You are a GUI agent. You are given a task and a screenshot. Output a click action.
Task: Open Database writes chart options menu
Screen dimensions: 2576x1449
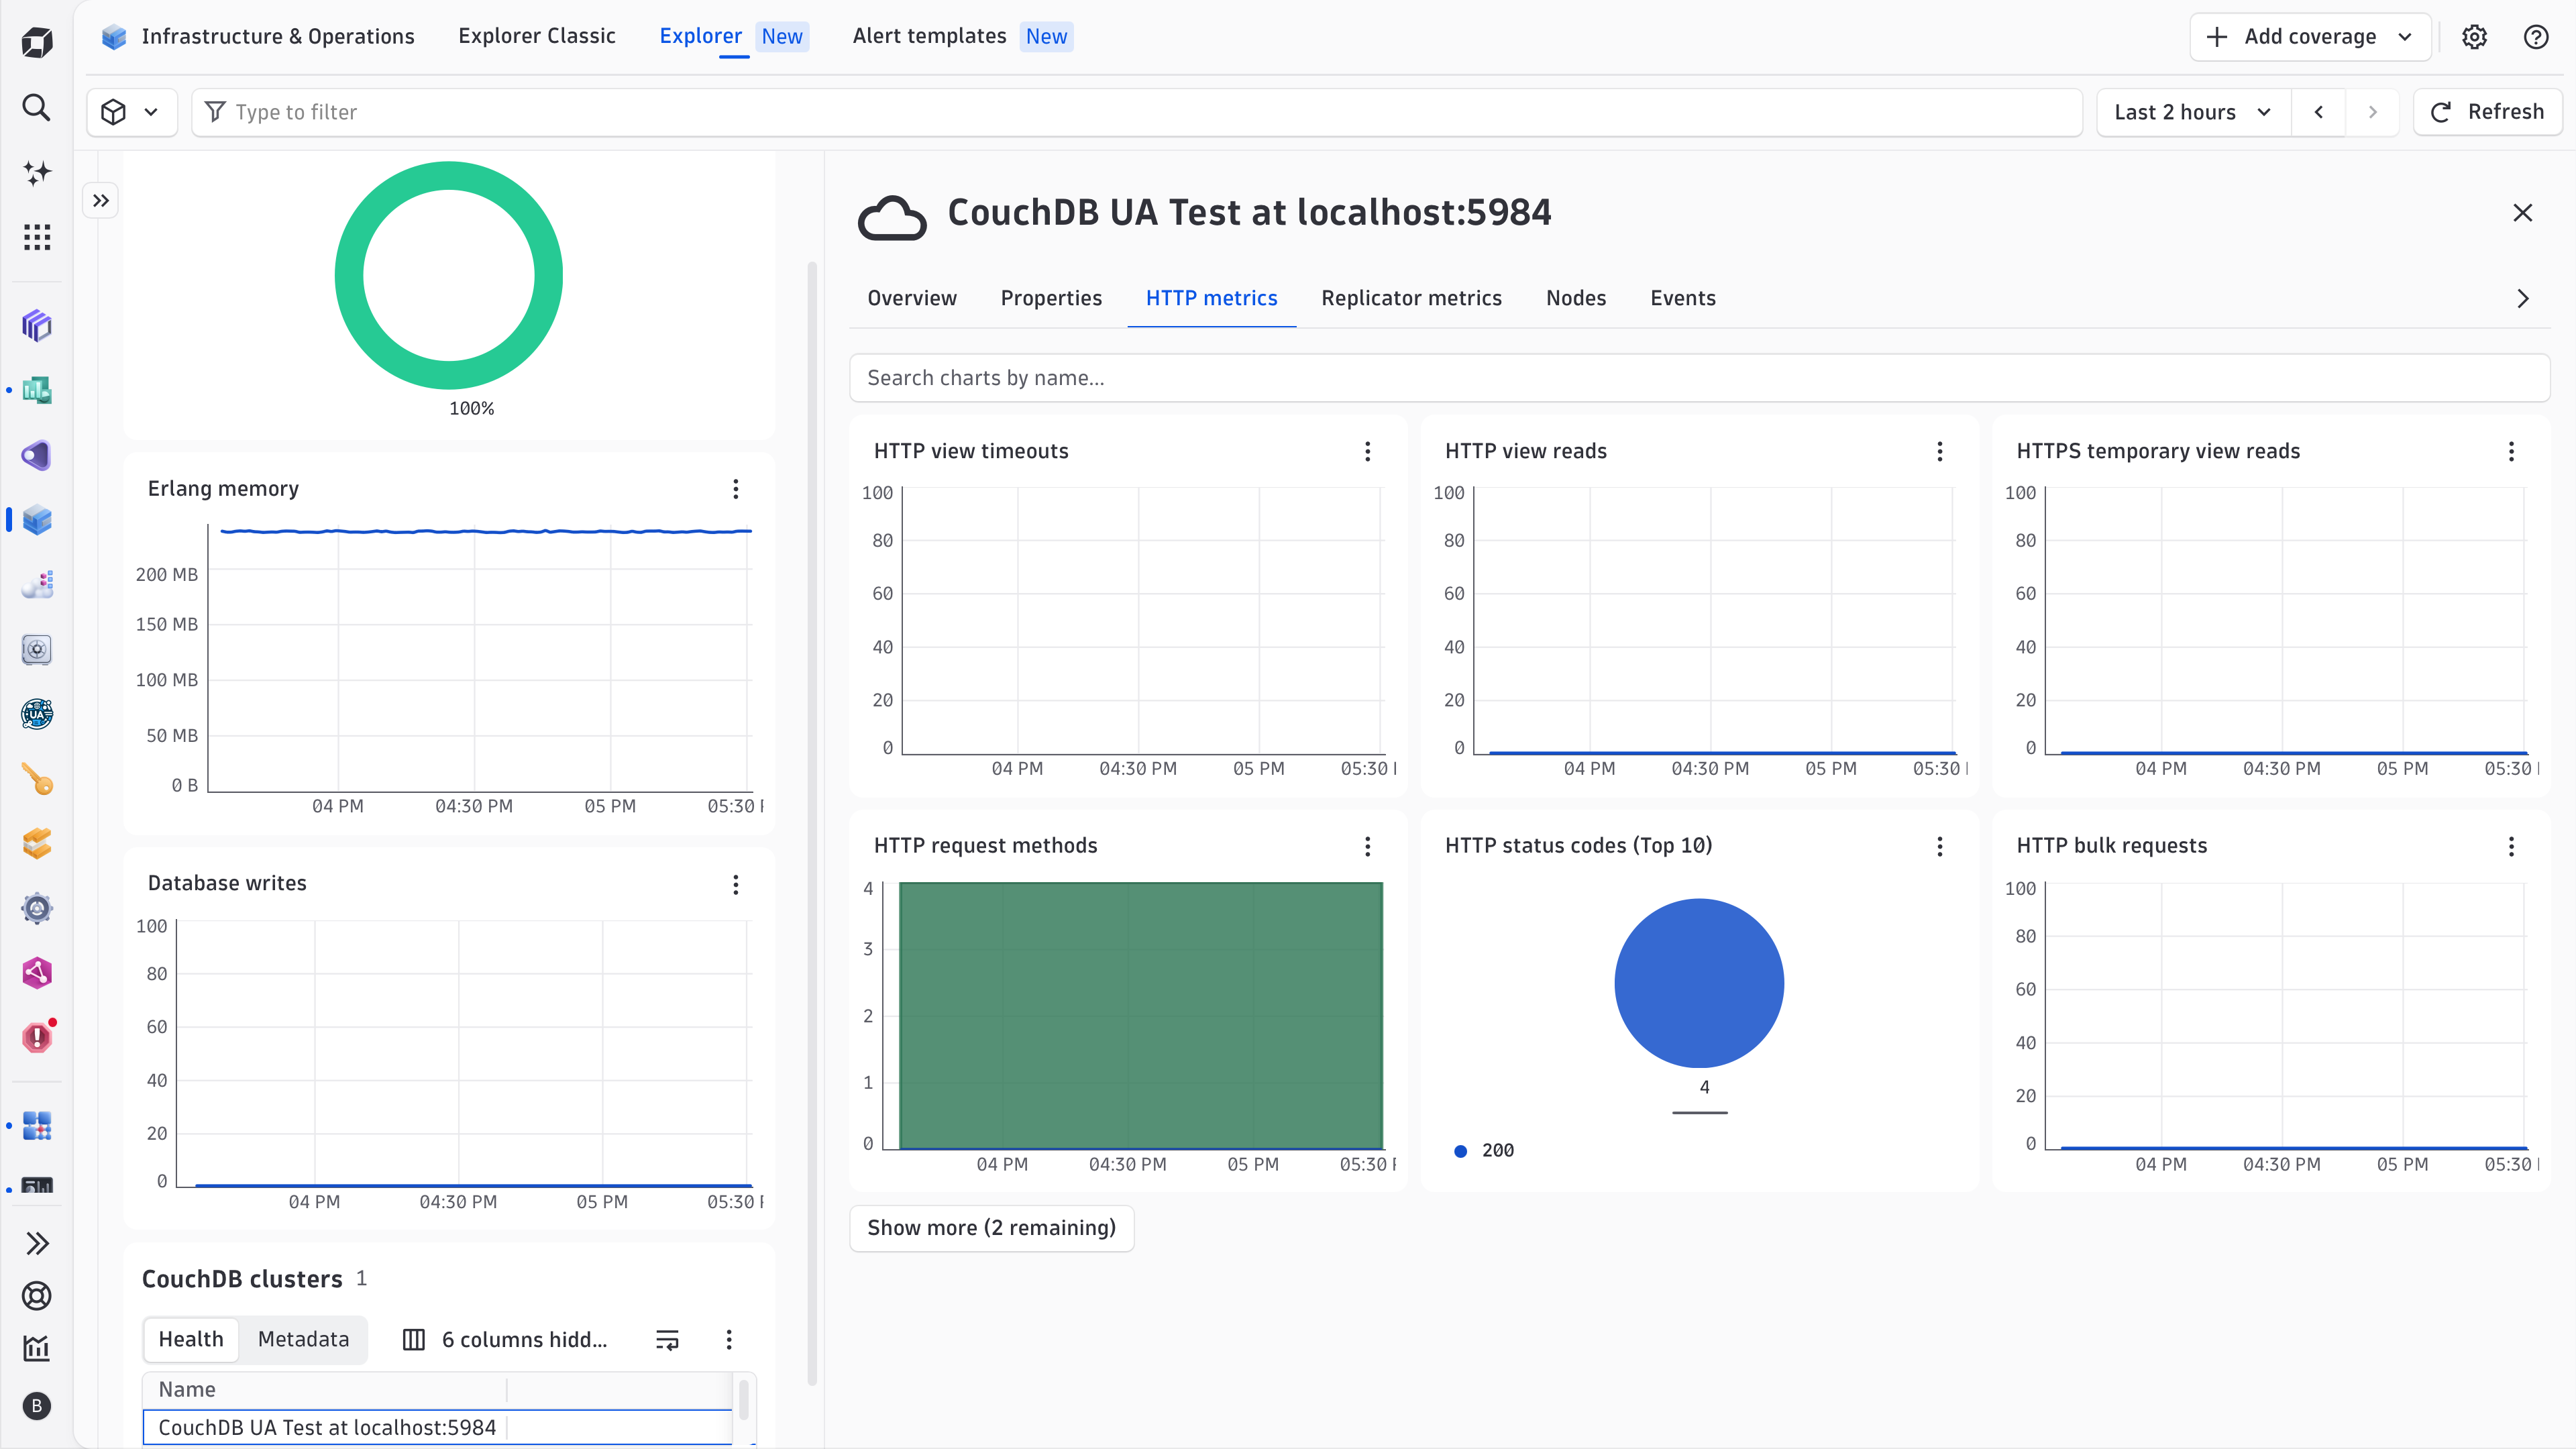(736, 884)
